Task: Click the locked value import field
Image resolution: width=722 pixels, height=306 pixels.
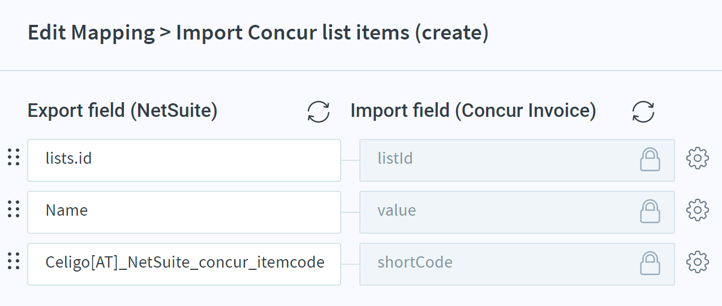Action: click(x=517, y=212)
